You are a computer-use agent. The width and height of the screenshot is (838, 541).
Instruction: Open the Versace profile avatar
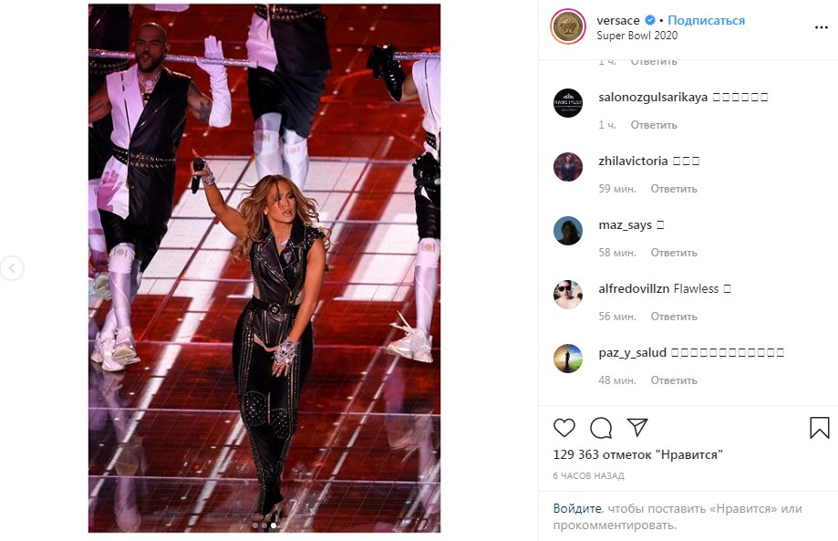[567, 27]
